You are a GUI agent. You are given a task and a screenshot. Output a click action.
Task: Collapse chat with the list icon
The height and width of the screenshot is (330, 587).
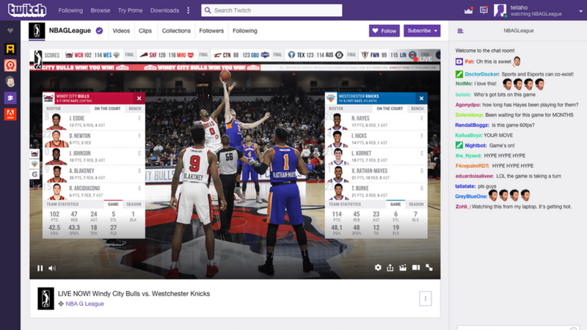pos(461,31)
